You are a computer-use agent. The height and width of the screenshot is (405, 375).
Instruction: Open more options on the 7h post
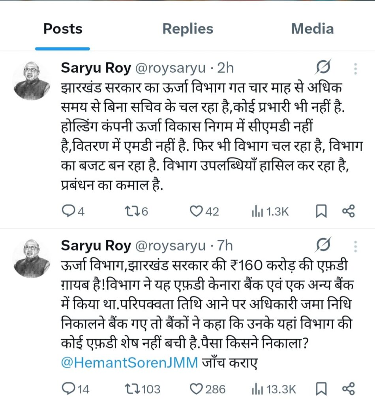(356, 246)
